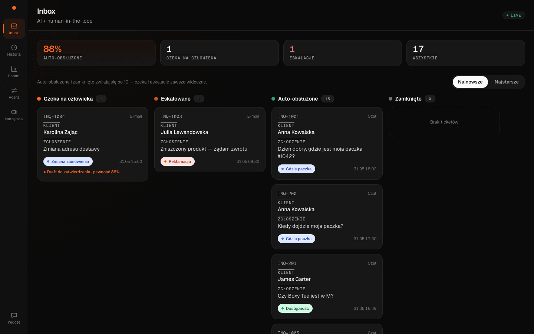Click the Eskalacje stat card
Image resolution: width=534 pixels, height=334 pixels.
(343, 53)
